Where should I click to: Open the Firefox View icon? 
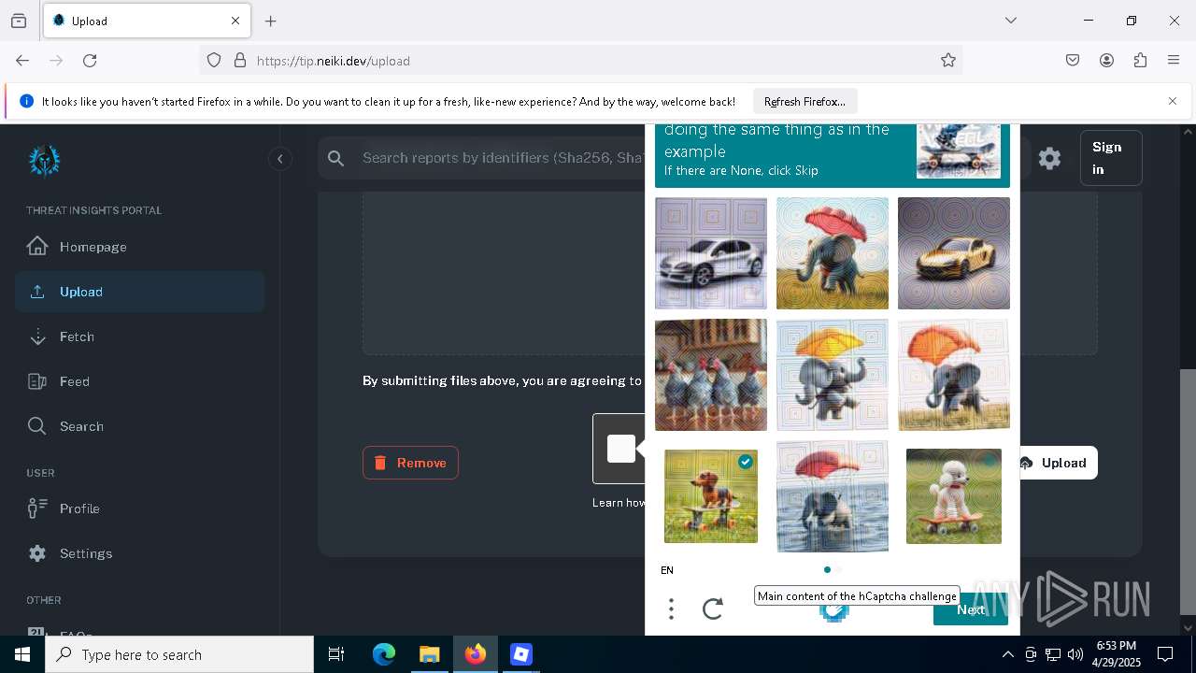(19, 21)
